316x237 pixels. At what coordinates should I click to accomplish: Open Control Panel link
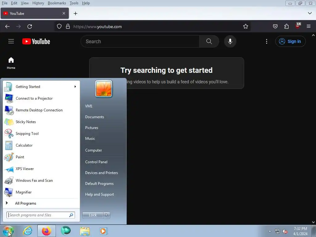pos(96,162)
